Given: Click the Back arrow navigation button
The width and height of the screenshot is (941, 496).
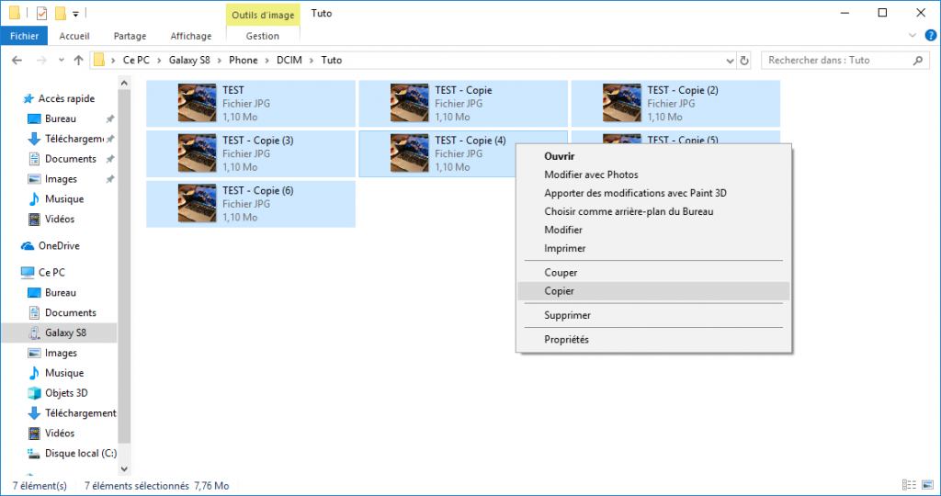Looking at the screenshot, I should pyautogui.click(x=16, y=61).
